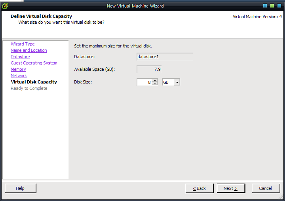285x201 pixels.
Task: Decrease disk size with down arrow
Action: pos(155,83)
